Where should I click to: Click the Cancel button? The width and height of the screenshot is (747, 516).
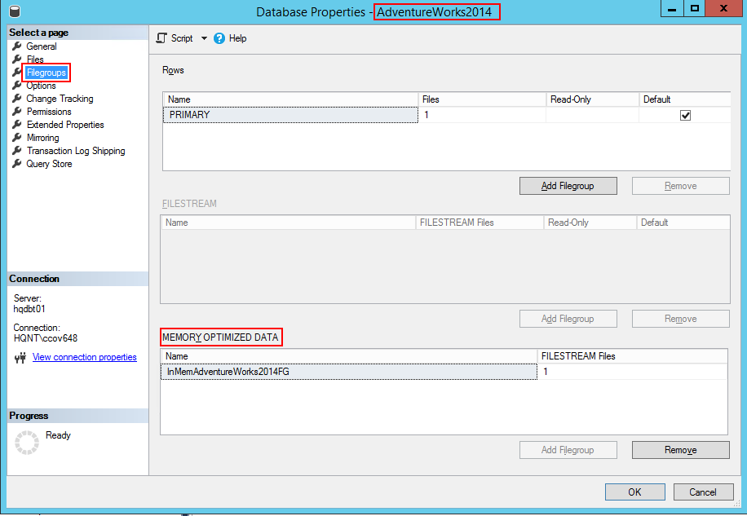click(703, 492)
